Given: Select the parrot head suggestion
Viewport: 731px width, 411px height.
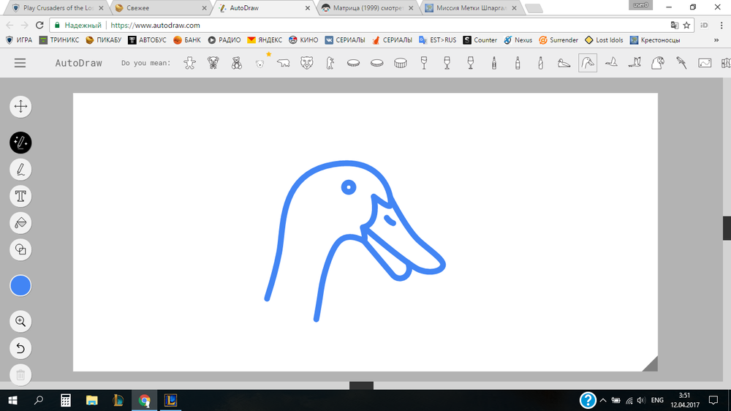Looking at the screenshot, I should coord(658,63).
